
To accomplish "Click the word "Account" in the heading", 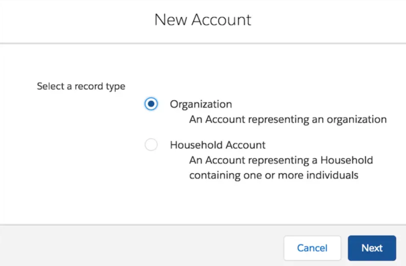I will pyautogui.click(x=221, y=19).
